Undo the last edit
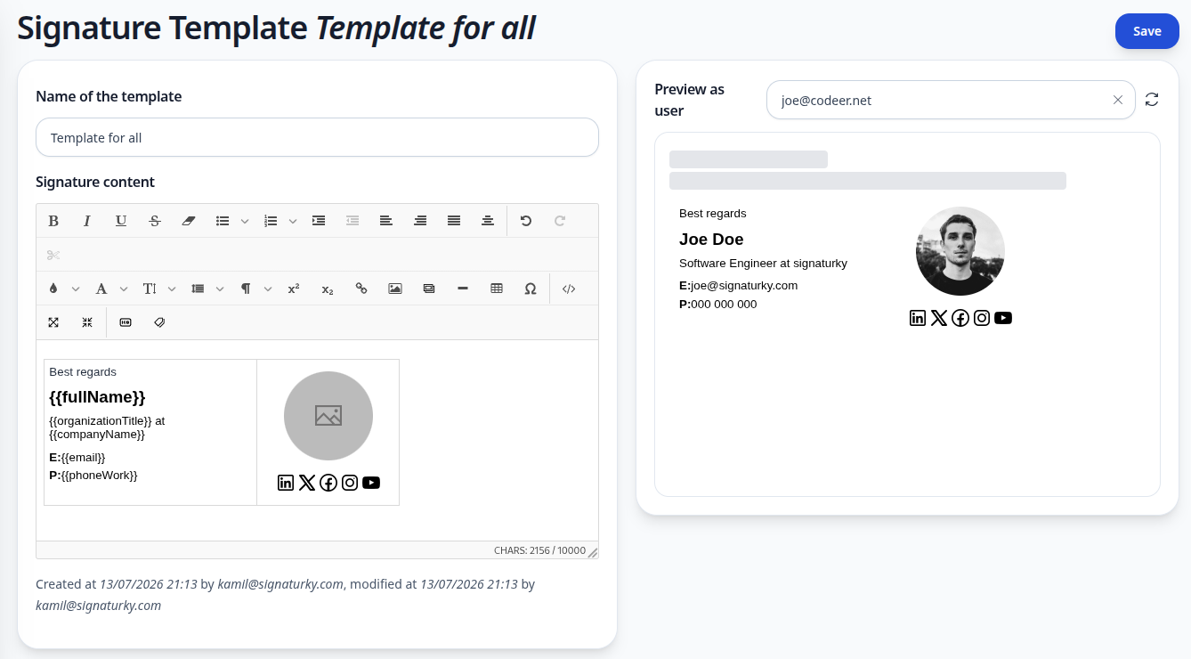1191x659 pixels. pos(526,221)
